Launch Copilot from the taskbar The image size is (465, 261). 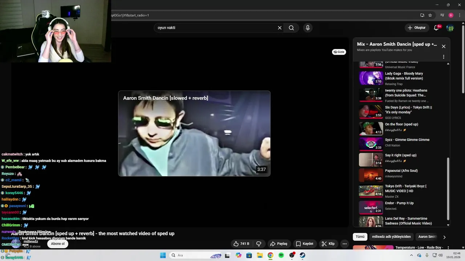238,255
